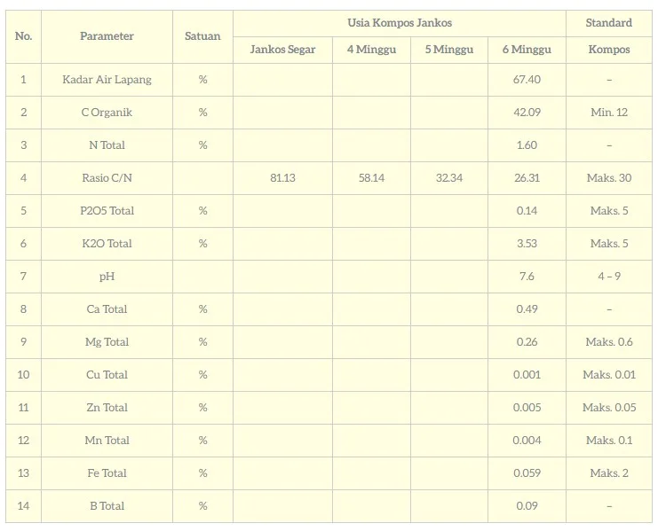Select the "Min. 12" standard cell
Image resolution: width=658 pixels, height=531 pixels.
pos(609,113)
